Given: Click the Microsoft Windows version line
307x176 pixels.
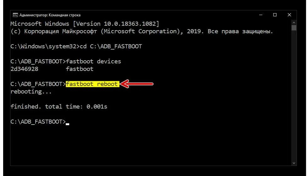Looking at the screenshot, I should click(85, 24).
